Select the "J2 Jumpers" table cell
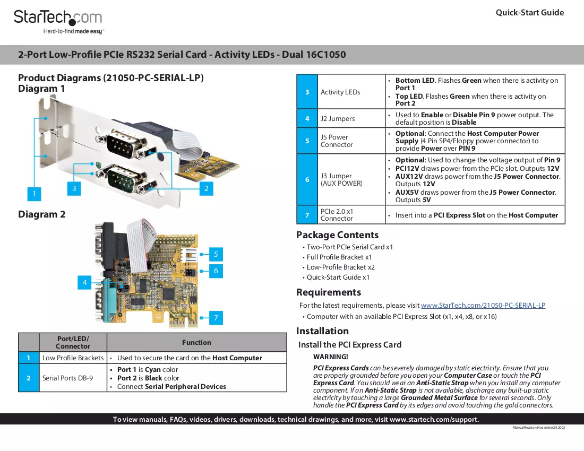The width and height of the screenshot is (584, 451). pos(351,119)
